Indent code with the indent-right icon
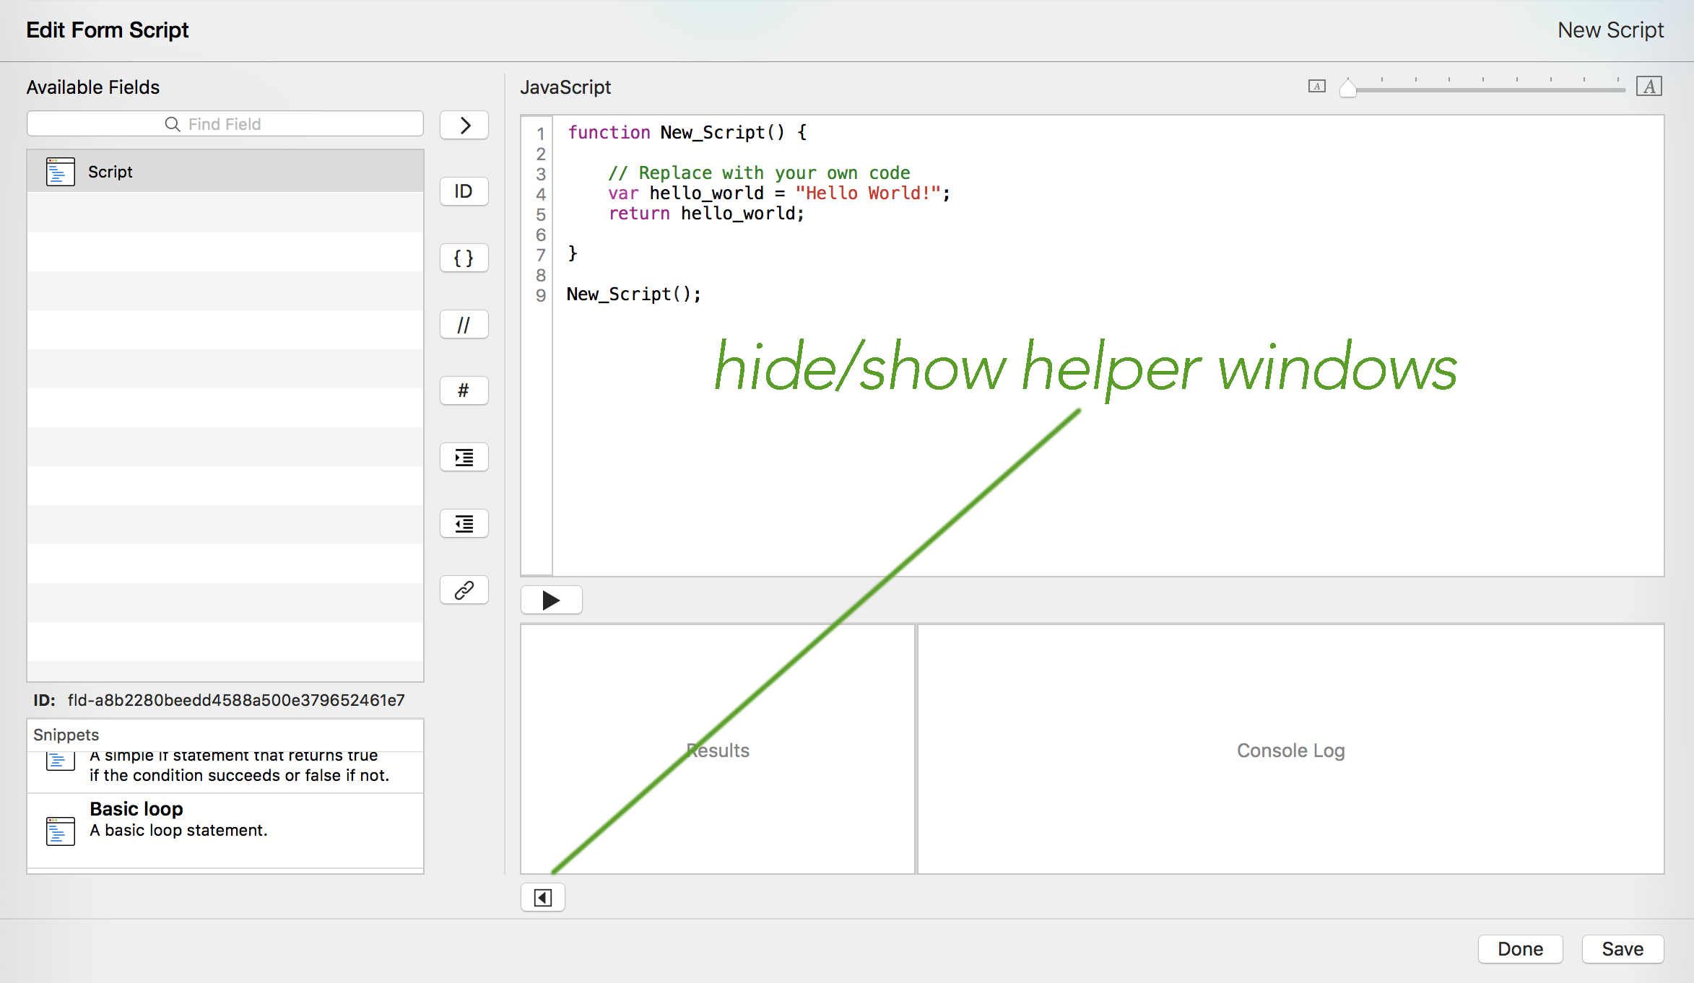 pyautogui.click(x=464, y=458)
